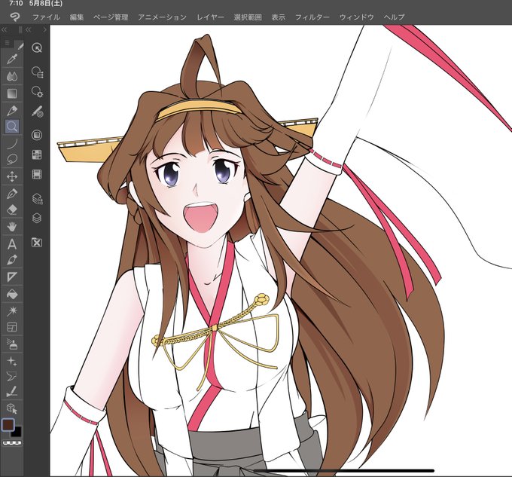Select the Text tool
Screen dimensions: 512x477
click(12, 243)
